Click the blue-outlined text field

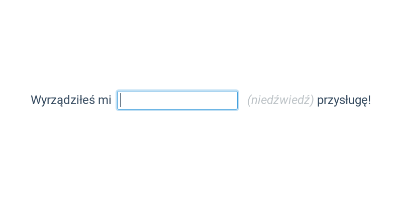click(177, 100)
